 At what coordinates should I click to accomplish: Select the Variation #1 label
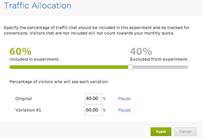(28, 110)
